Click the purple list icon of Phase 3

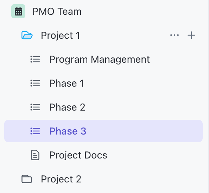point(35,131)
